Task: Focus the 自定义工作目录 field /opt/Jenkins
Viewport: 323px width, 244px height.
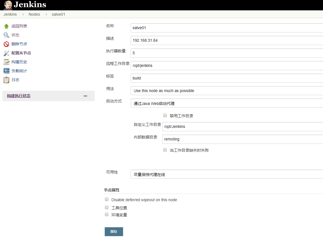Action: click(242, 127)
